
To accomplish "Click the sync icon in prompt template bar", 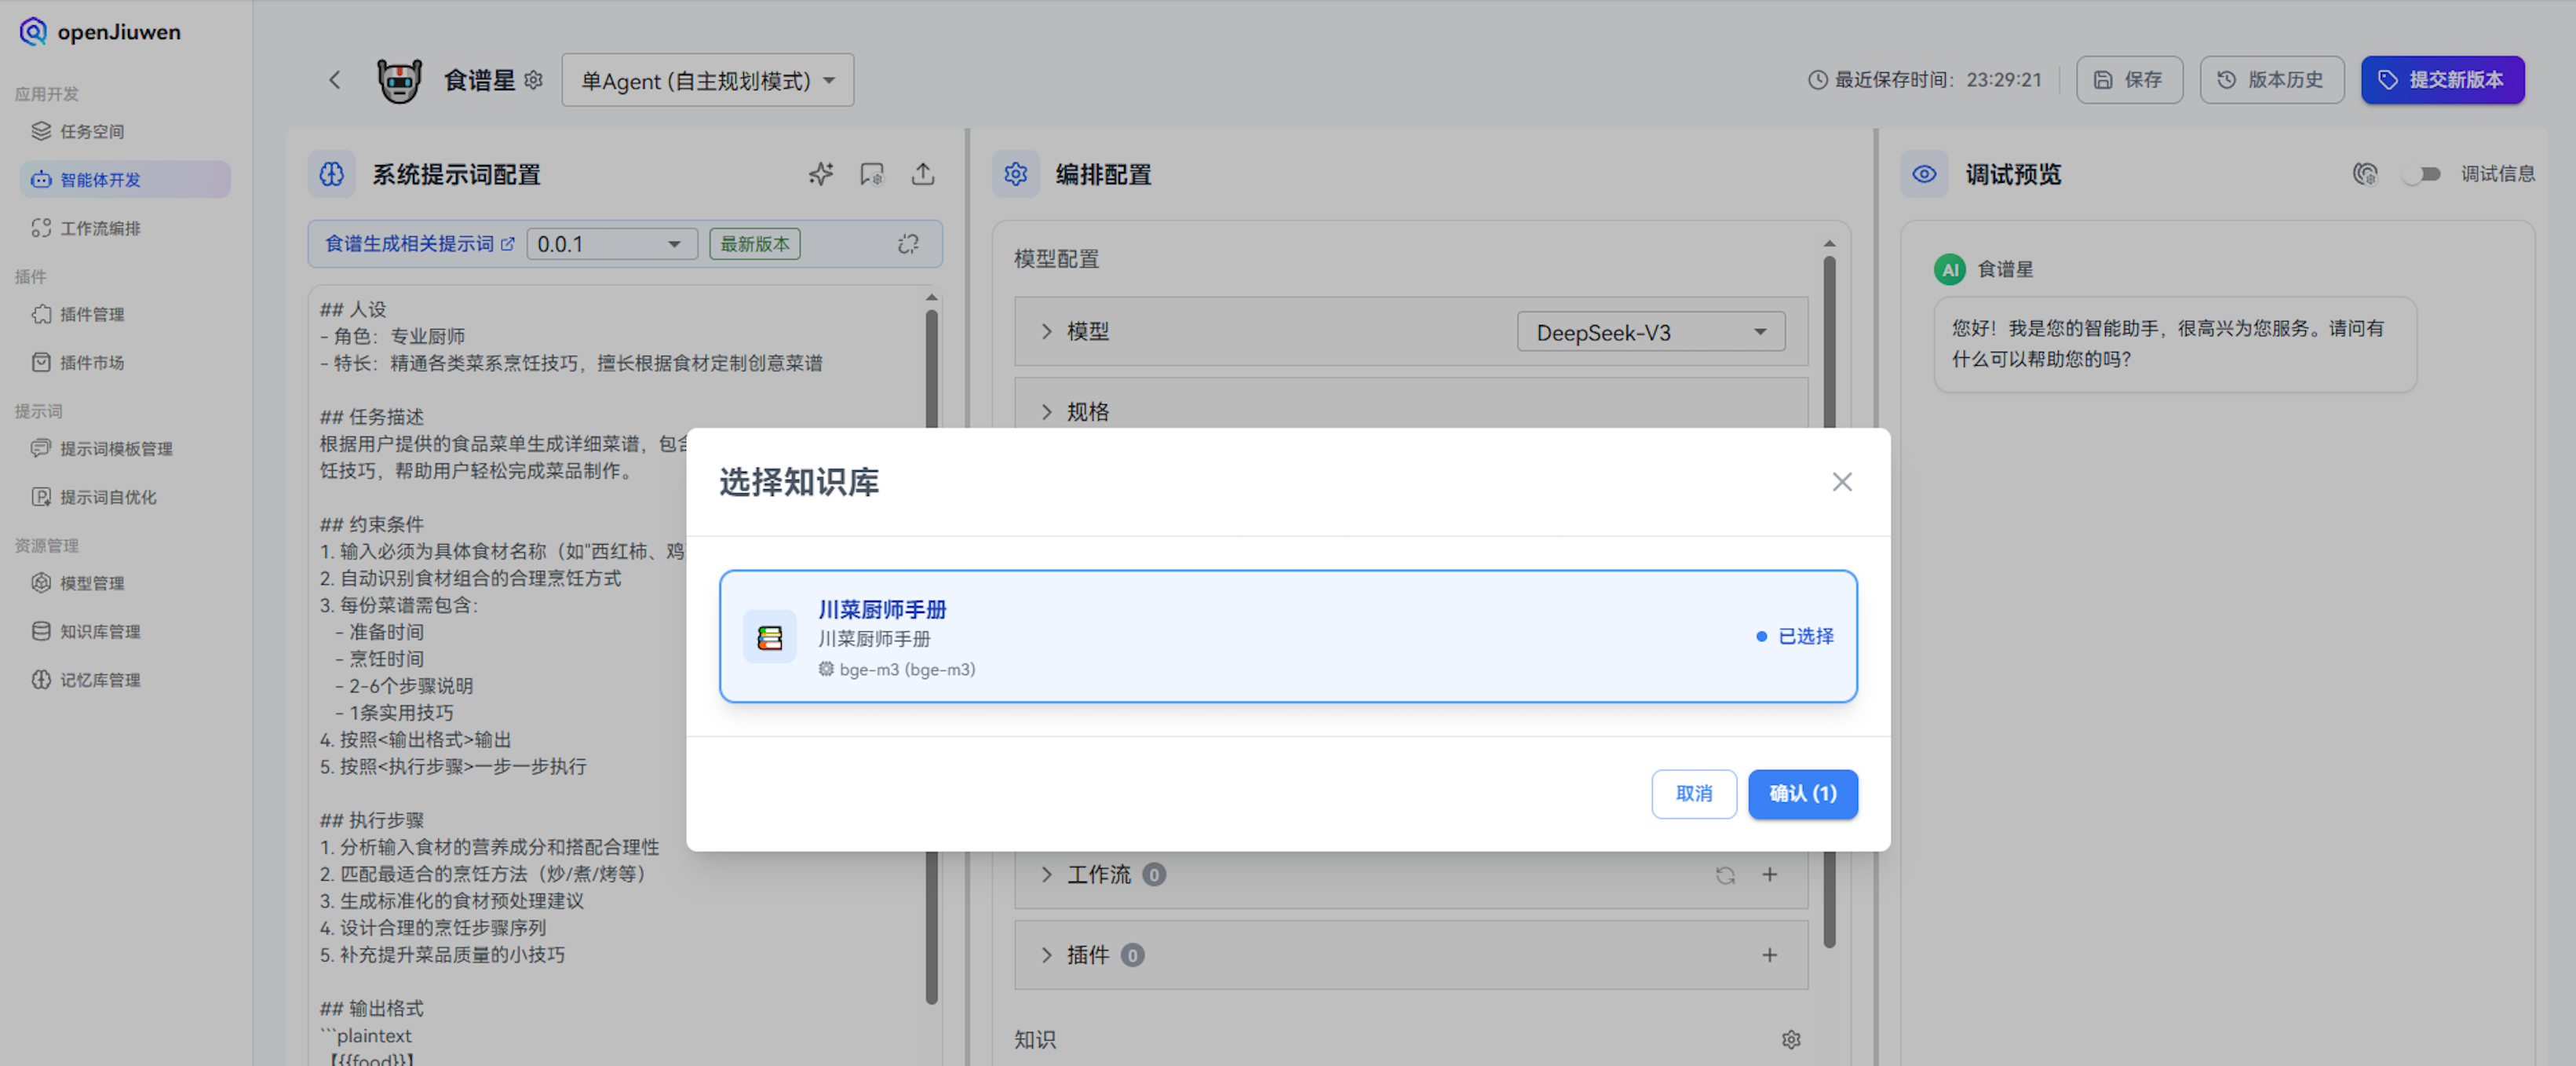I will 907,244.
